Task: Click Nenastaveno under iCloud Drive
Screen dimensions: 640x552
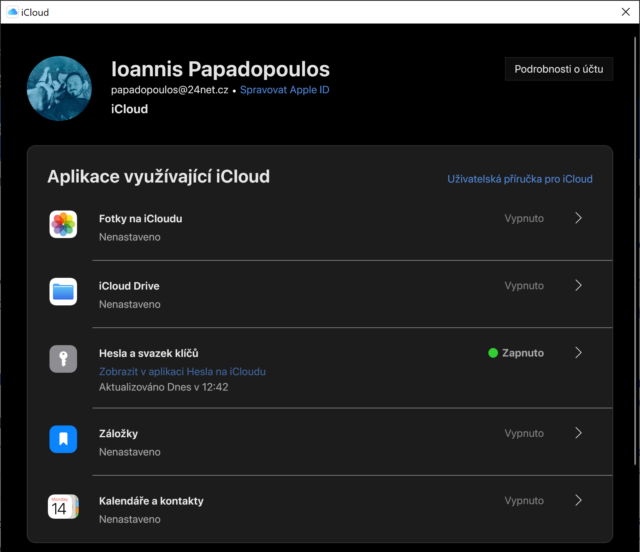Action: click(x=130, y=304)
